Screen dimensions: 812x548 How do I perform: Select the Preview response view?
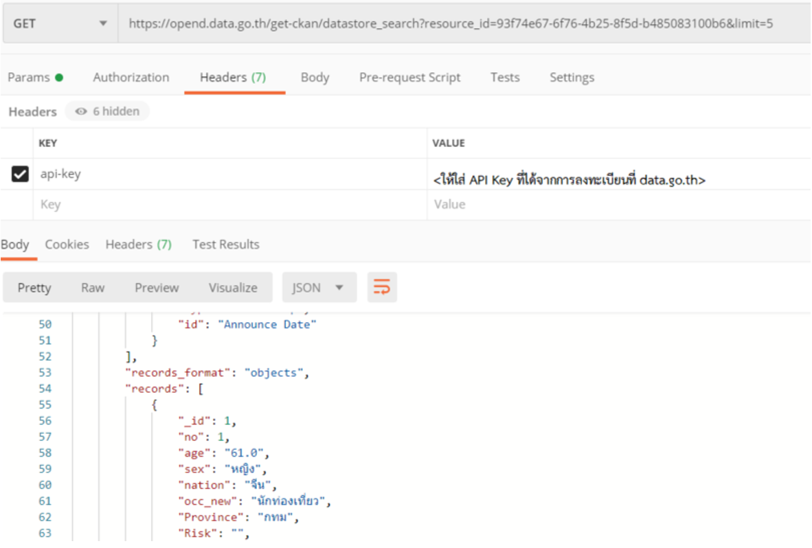click(157, 287)
